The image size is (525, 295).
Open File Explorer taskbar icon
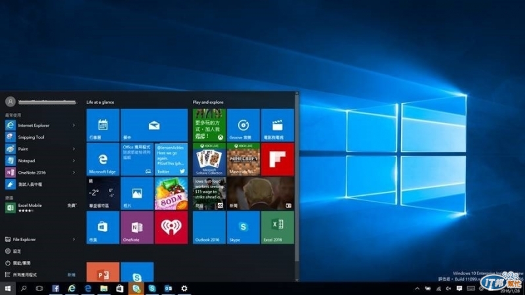click(x=104, y=288)
